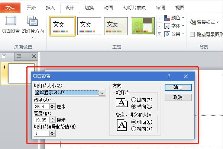Open the 效果 theme effects dropdown
223x149 pixels.
(174, 34)
